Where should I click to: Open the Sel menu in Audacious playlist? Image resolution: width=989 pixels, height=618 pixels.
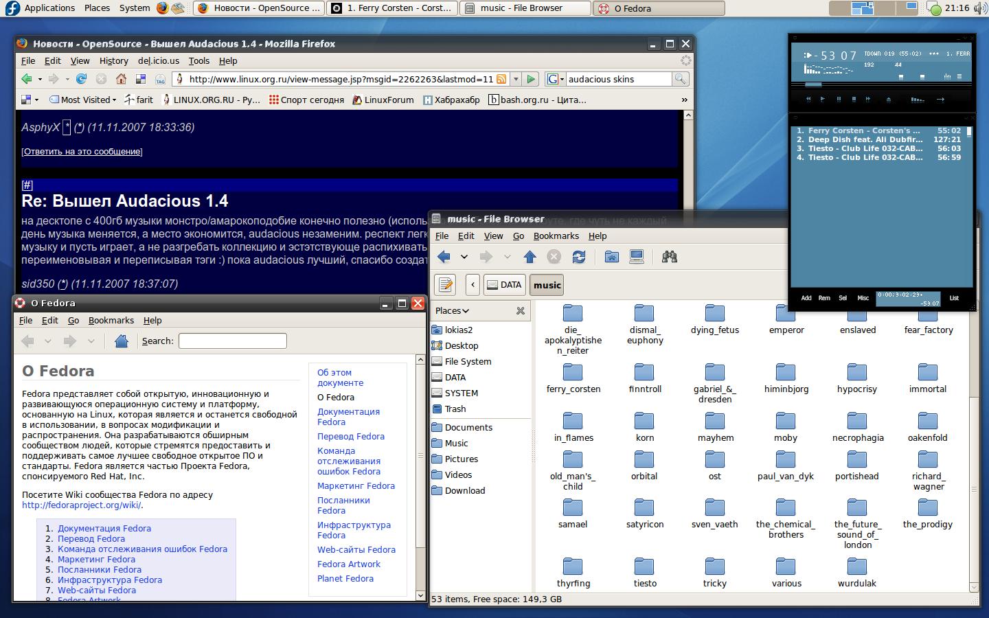click(843, 298)
